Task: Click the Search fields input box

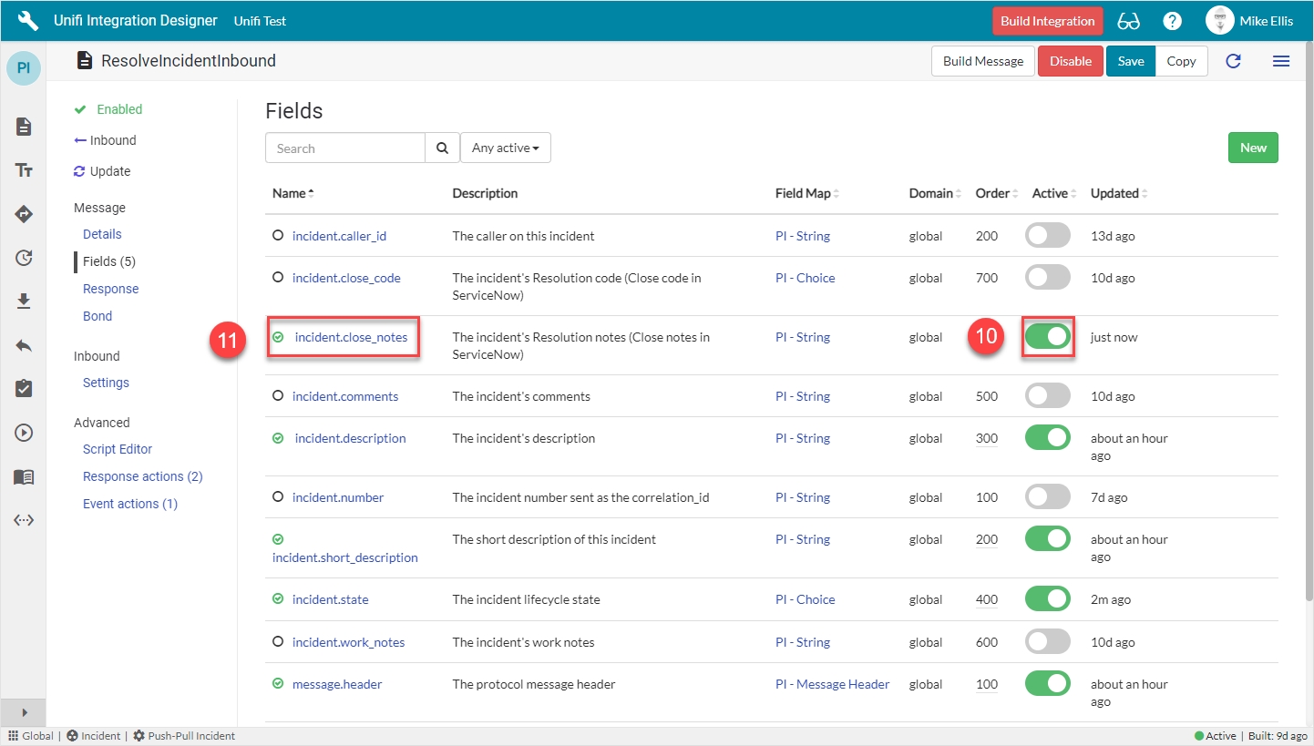Action: click(345, 148)
